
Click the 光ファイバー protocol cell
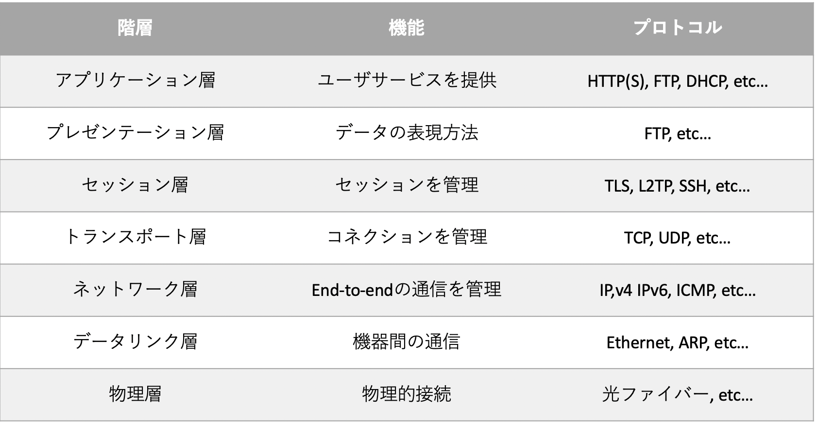tap(678, 394)
